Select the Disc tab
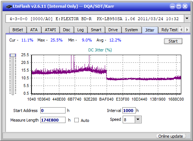The width and height of the screenshot is (193, 141). (x=67, y=30)
